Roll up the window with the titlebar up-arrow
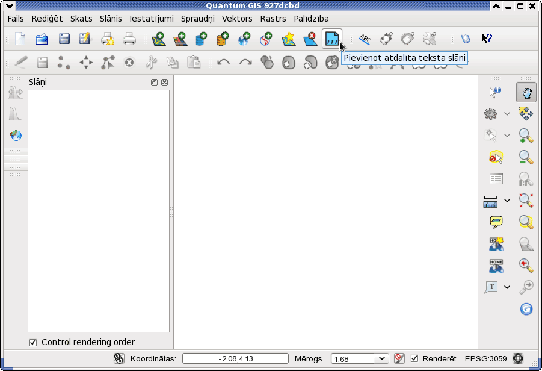 point(496,6)
